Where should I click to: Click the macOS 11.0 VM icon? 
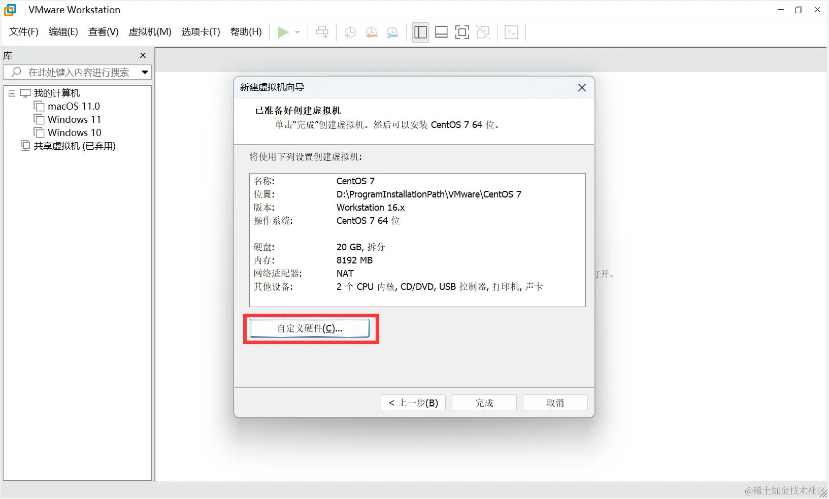(x=39, y=106)
